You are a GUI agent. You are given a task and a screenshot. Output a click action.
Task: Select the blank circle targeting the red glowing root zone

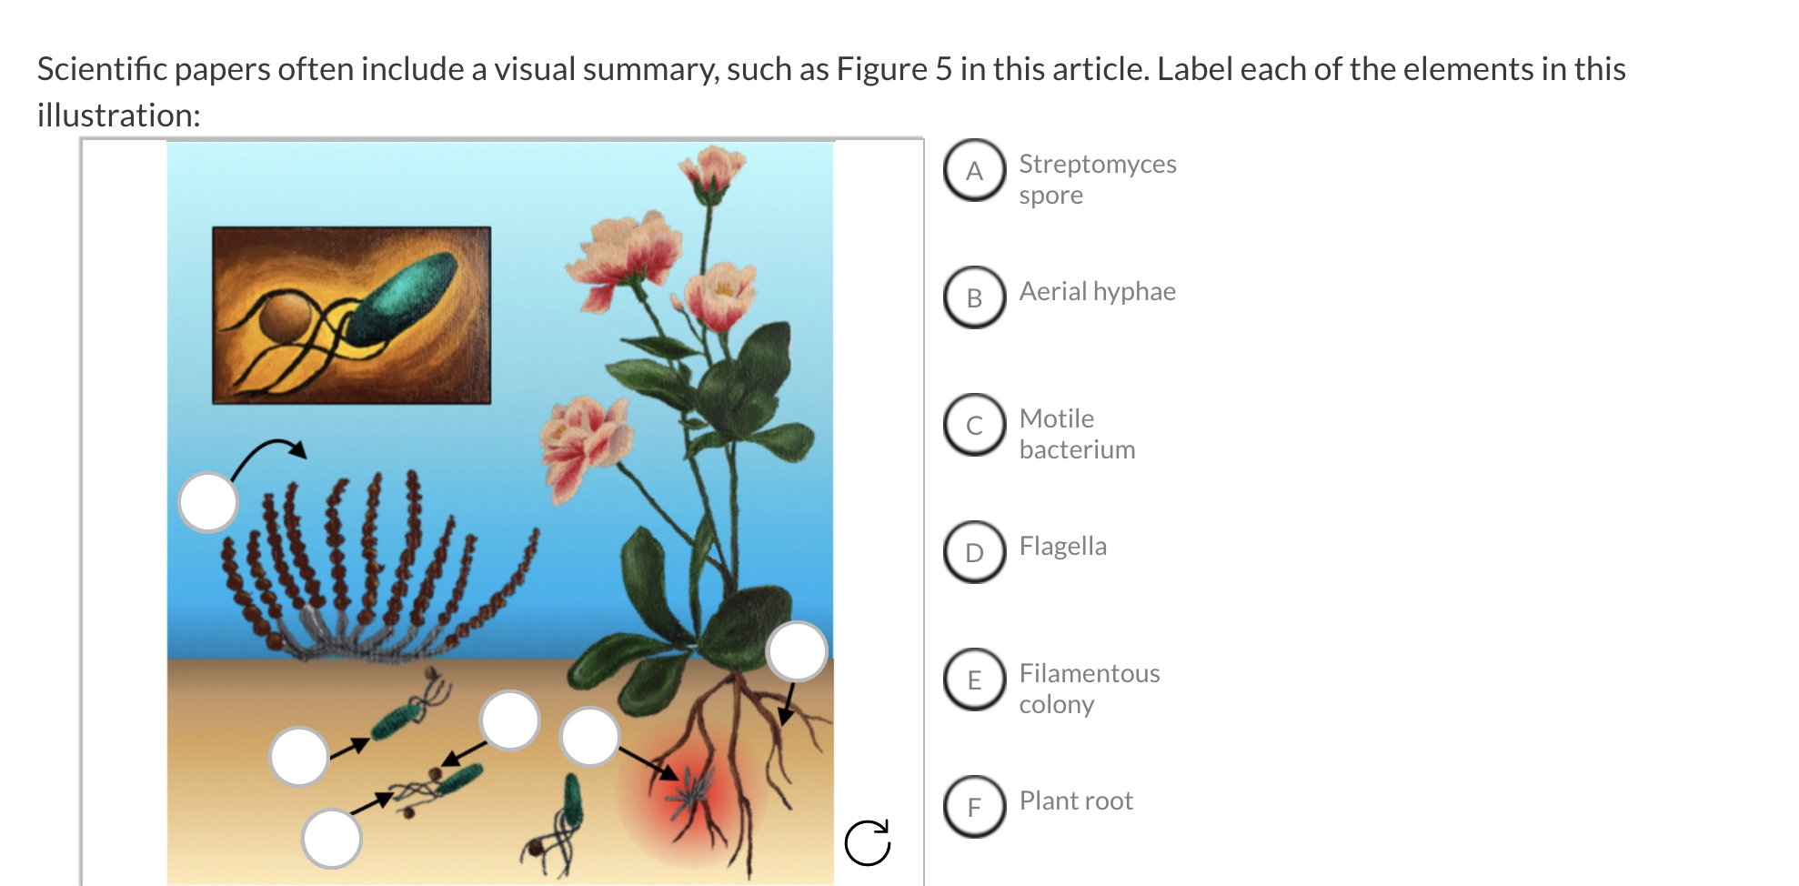(591, 737)
